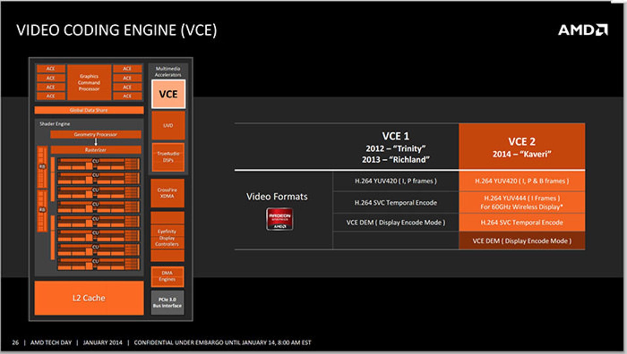This screenshot has width=627, height=354.
Task: Click the UVD accelerator block
Action: pos(168,125)
